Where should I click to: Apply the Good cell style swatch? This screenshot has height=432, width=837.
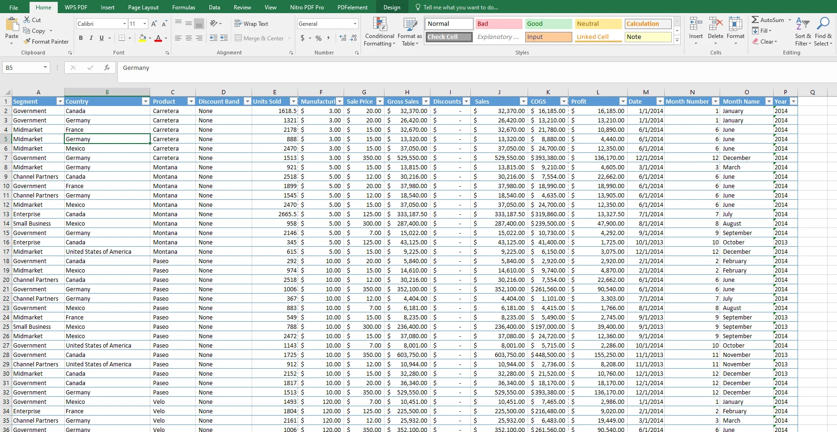(548, 23)
